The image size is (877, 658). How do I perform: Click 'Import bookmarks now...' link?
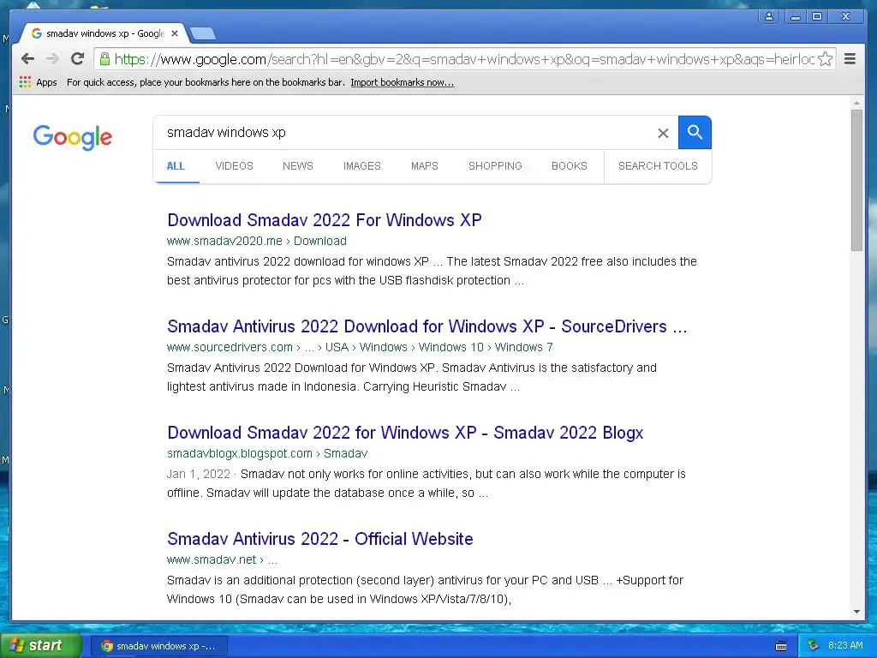[403, 82]
